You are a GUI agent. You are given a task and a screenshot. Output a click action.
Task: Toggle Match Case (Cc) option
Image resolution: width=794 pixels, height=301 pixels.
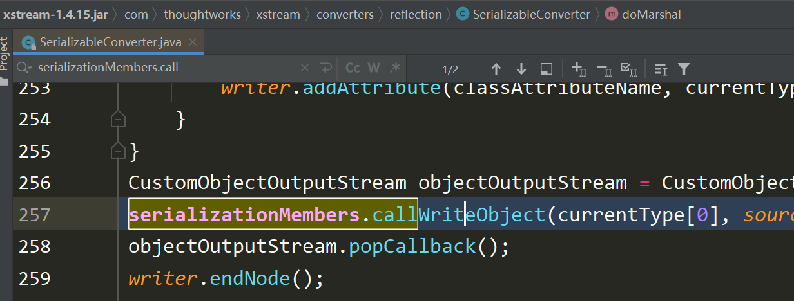(353, 68)
